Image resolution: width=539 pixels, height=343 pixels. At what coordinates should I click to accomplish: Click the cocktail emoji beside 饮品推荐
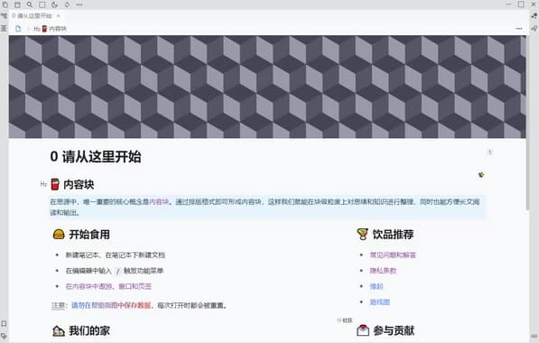(x=362, y=234)
